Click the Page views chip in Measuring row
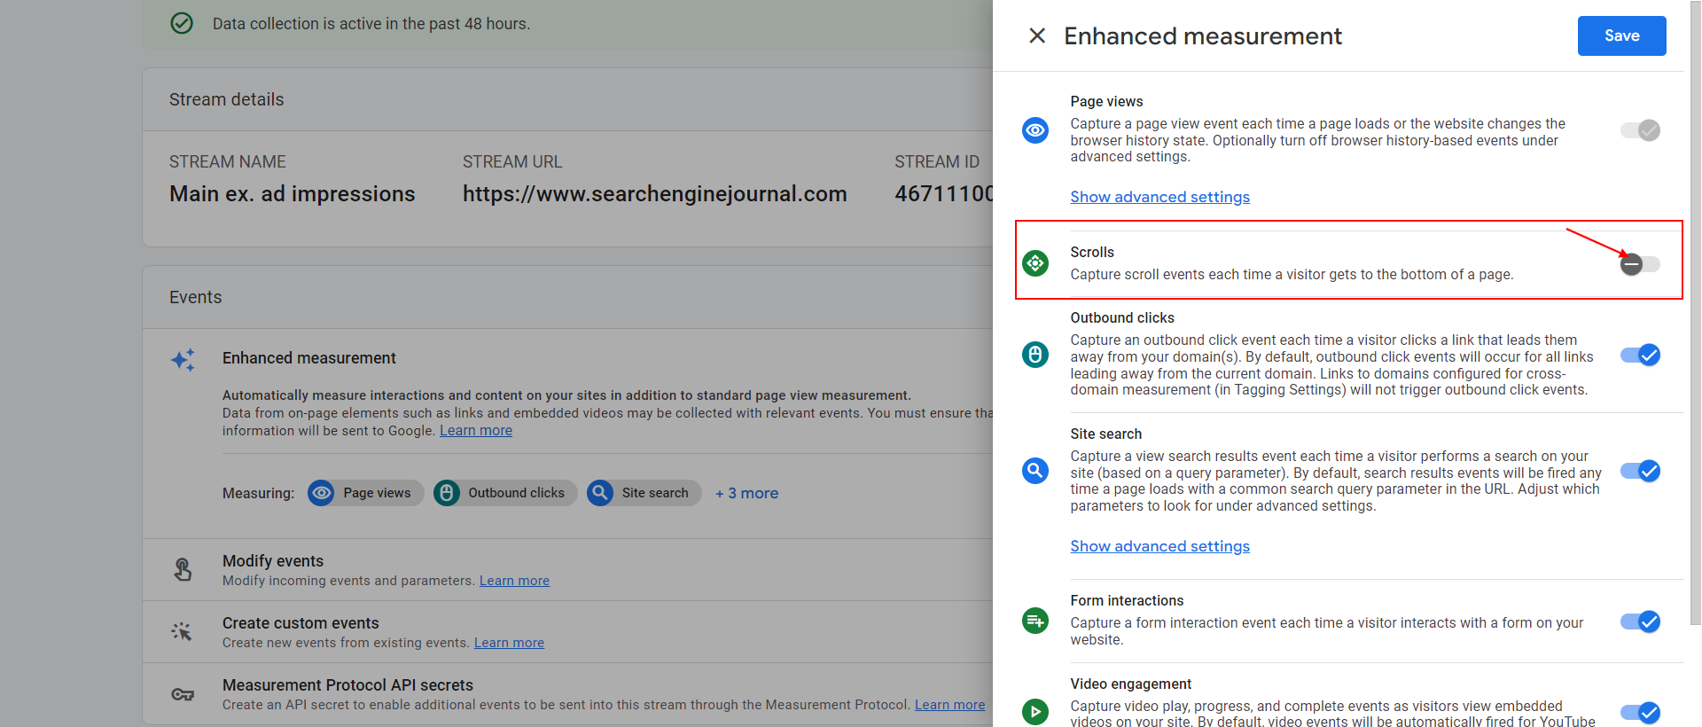The image size is (1702, 727). [365, 493]
